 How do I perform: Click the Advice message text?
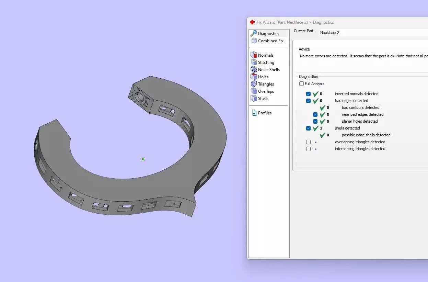364,56
